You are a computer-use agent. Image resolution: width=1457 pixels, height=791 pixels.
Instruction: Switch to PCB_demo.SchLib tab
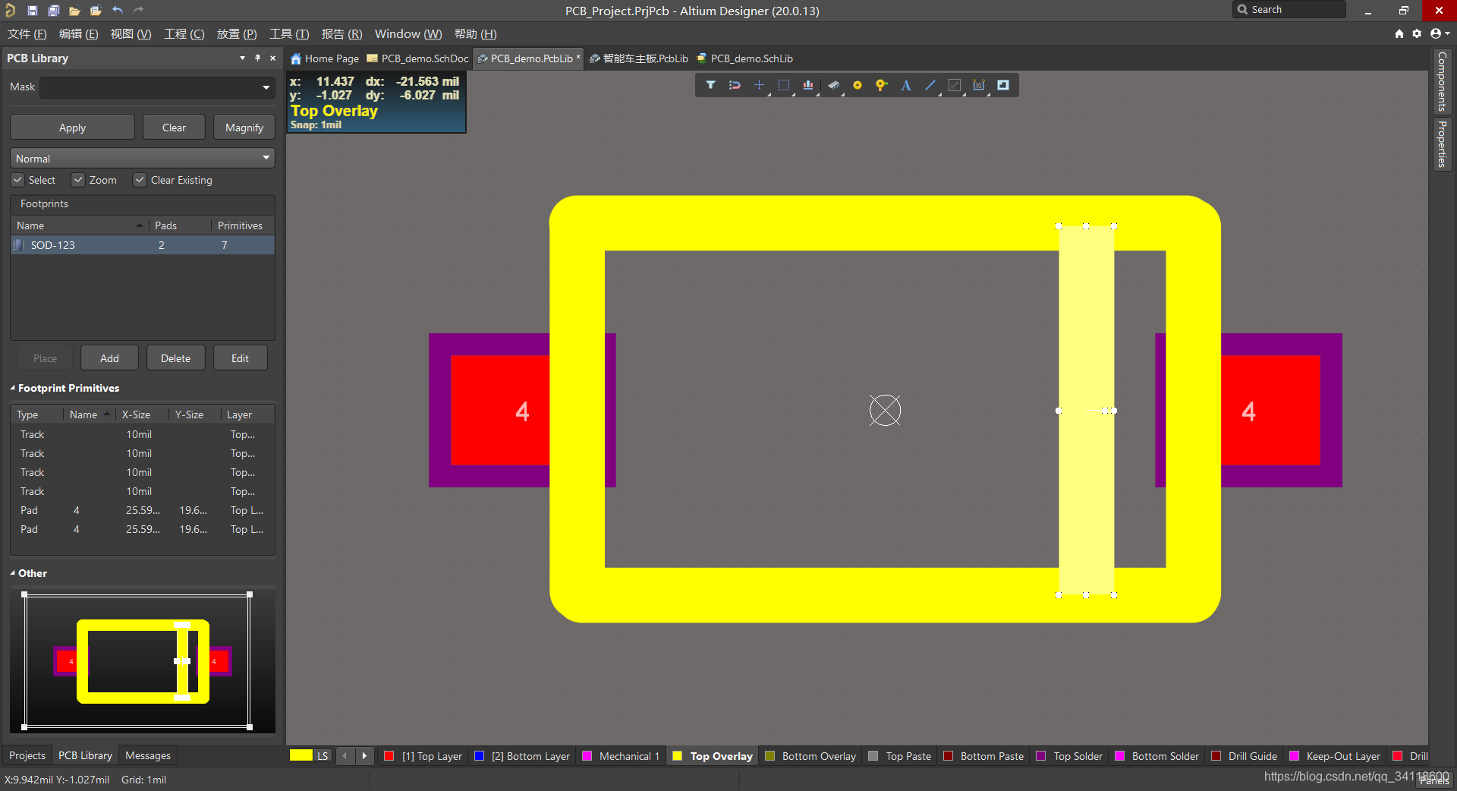coord(745,58)
